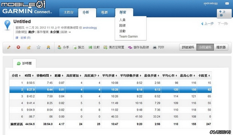
Task: Click the 匯出 export icon
Action: point(75,47)
